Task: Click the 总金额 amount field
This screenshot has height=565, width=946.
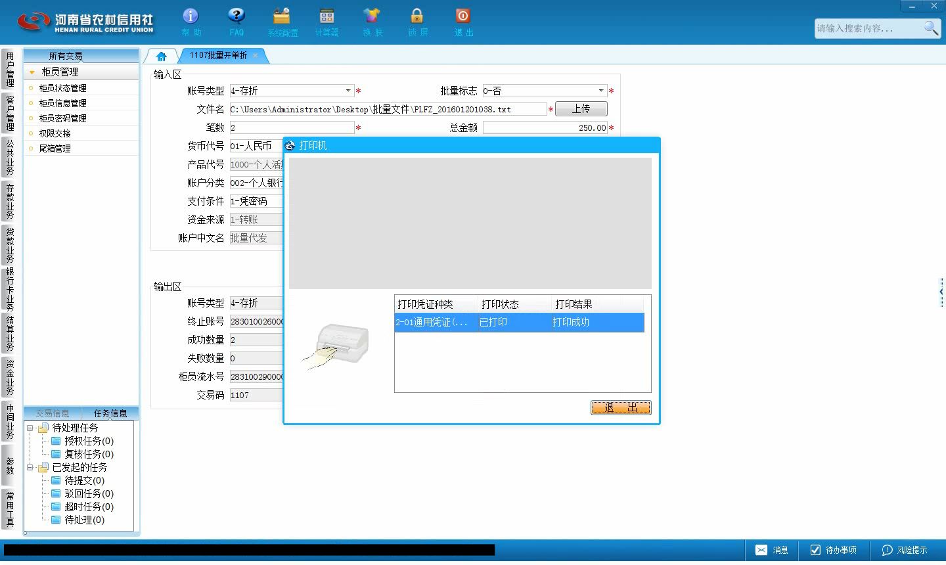Action: (545, 127)
